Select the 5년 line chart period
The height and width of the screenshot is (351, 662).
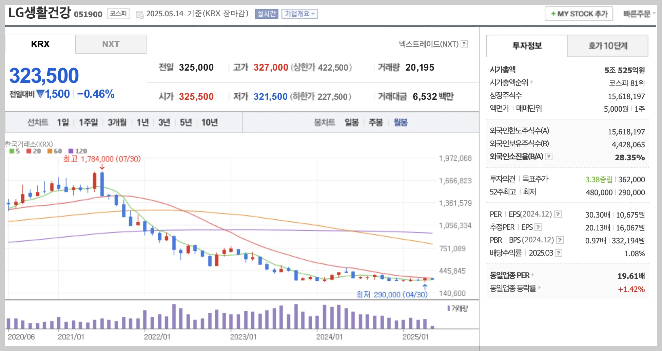tap(186, 122)
